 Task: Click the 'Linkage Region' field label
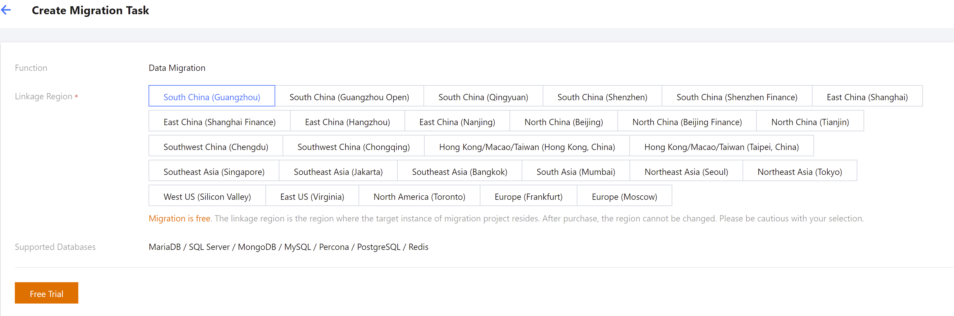click(x=44, y=97)
